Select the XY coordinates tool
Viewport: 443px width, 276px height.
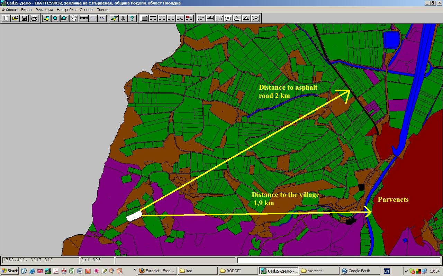(201, 18)
